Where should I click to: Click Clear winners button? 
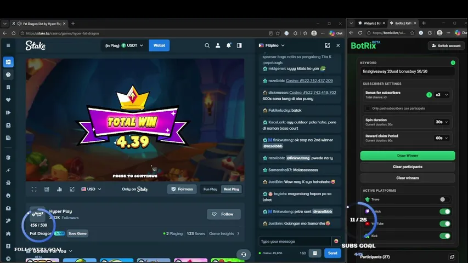[408, 178]
